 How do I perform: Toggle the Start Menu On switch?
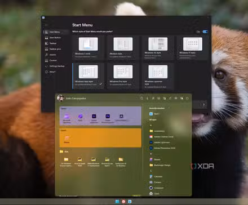tap(205, 32)
